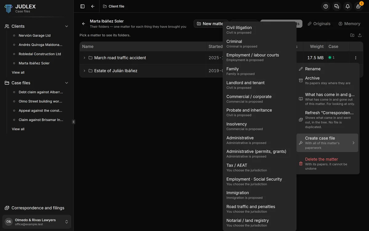The image size is (369, 231).
Task: Open the chat messages icon
Action: click(x=337, y=6)
